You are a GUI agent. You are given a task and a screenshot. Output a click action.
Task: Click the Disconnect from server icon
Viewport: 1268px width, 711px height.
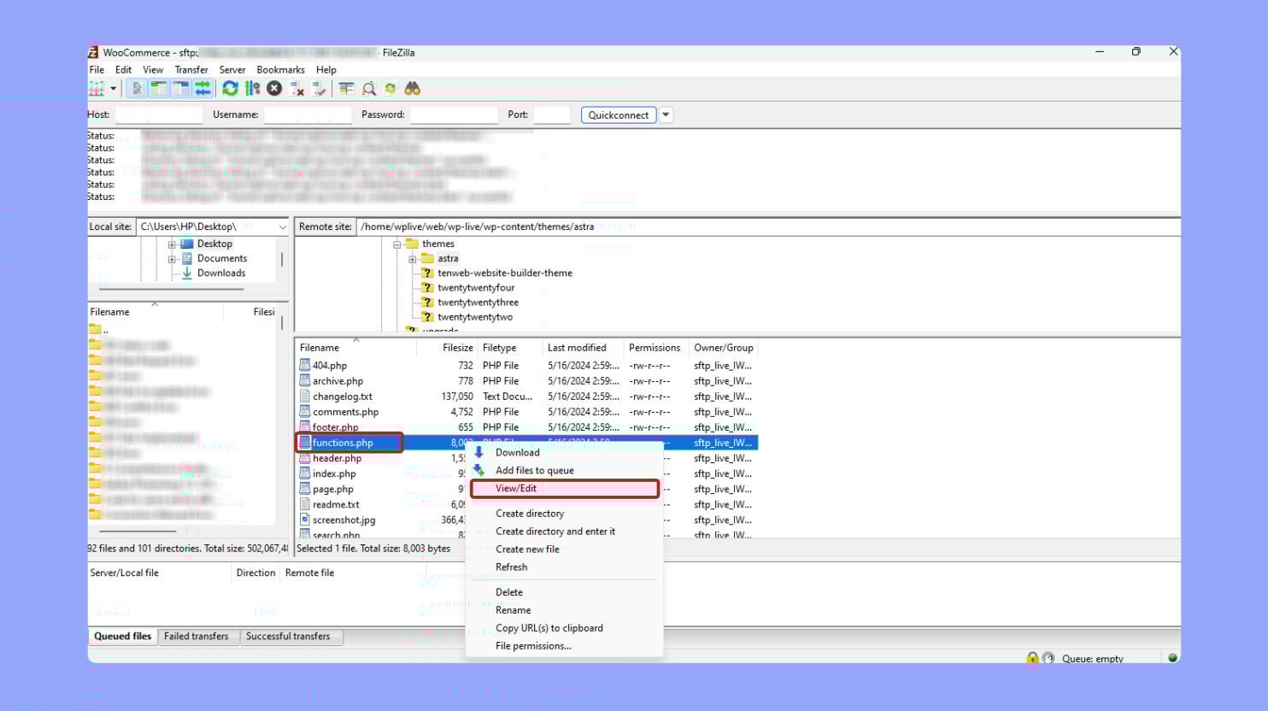[x=296, y=88]
